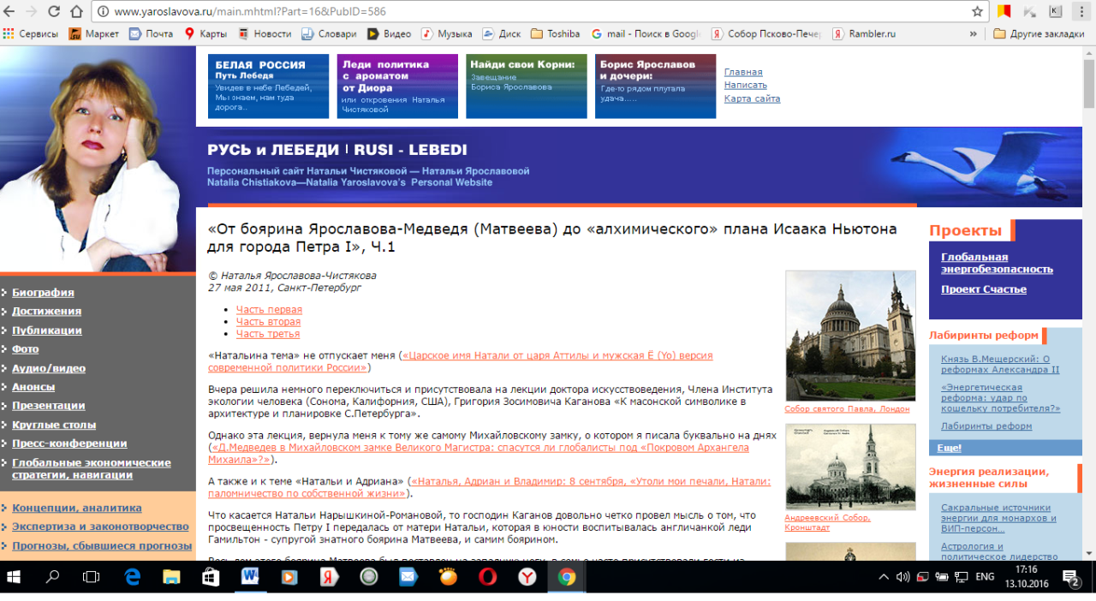Open Биография in the sidebar menu
Viewport: 1096px width, 601px height.
click(x=43, y=293)
